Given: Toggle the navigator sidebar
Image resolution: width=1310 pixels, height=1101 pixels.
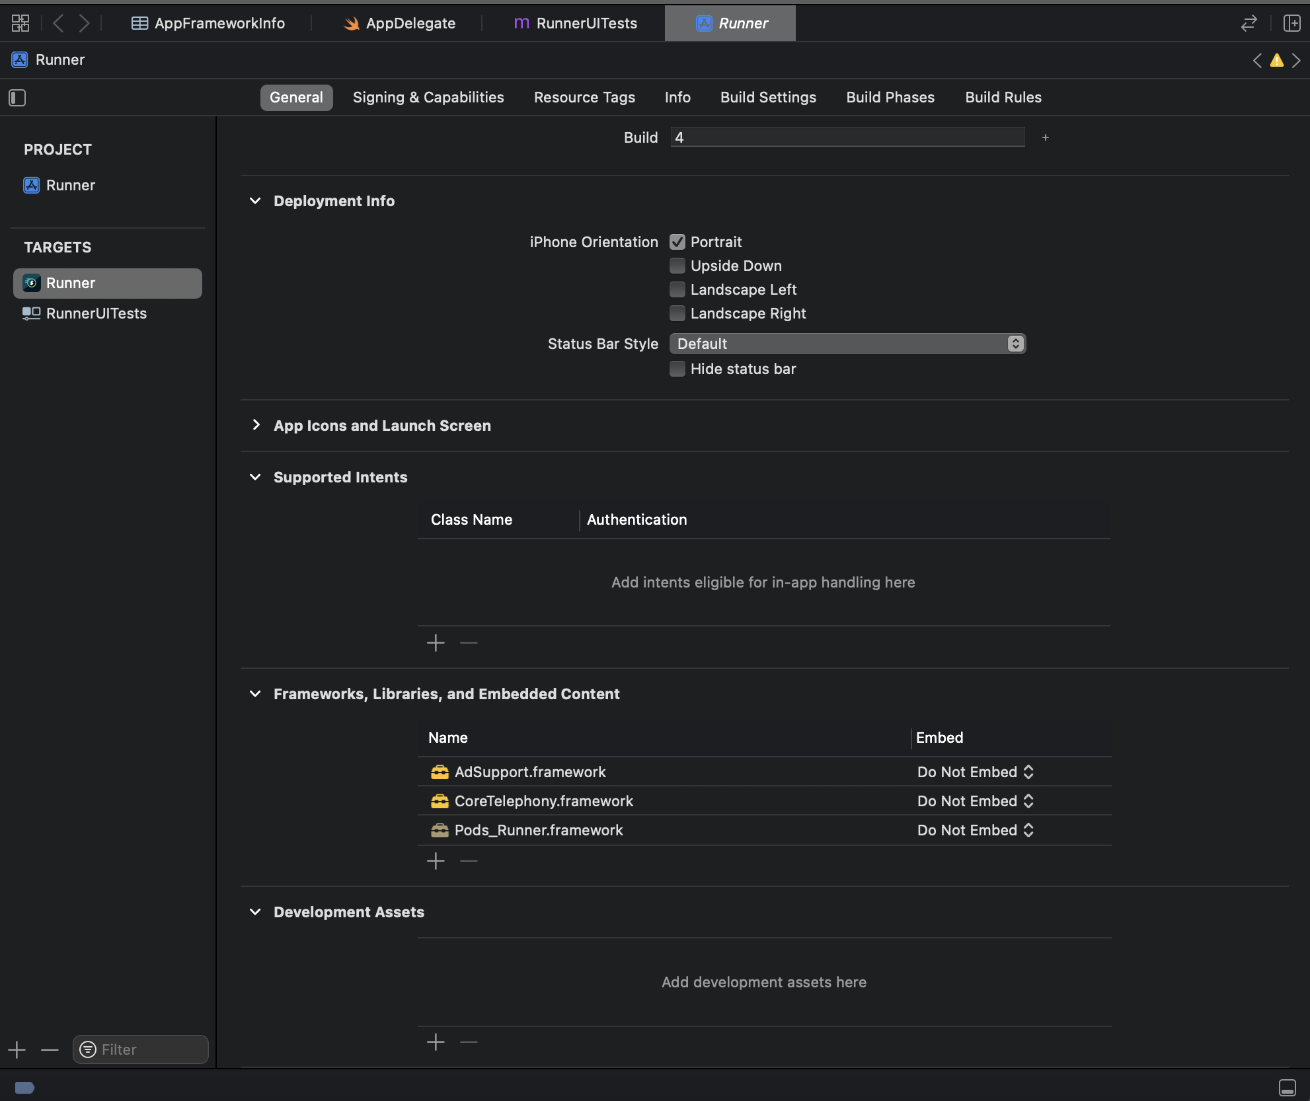Looking at the screenshot, I should pos(17,97).
